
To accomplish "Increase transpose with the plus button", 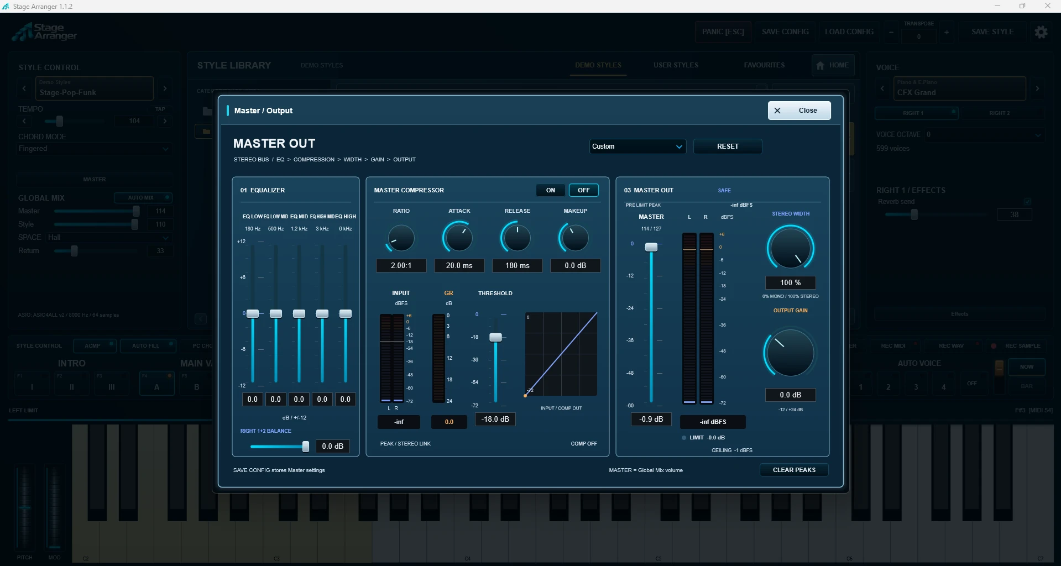I will (947, 32).
